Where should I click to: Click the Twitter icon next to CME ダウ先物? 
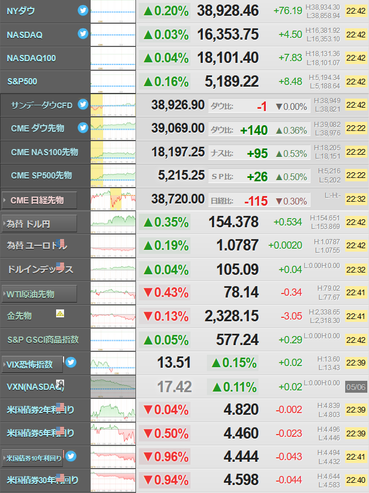[x=83, y=127]
